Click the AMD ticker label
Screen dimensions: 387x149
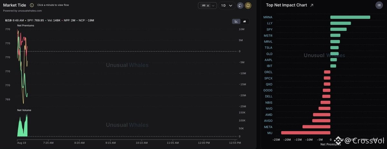[x=269, y=115]
